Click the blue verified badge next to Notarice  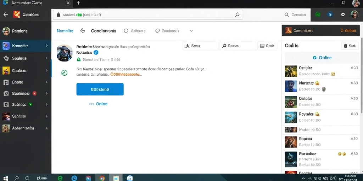(96, 53)
